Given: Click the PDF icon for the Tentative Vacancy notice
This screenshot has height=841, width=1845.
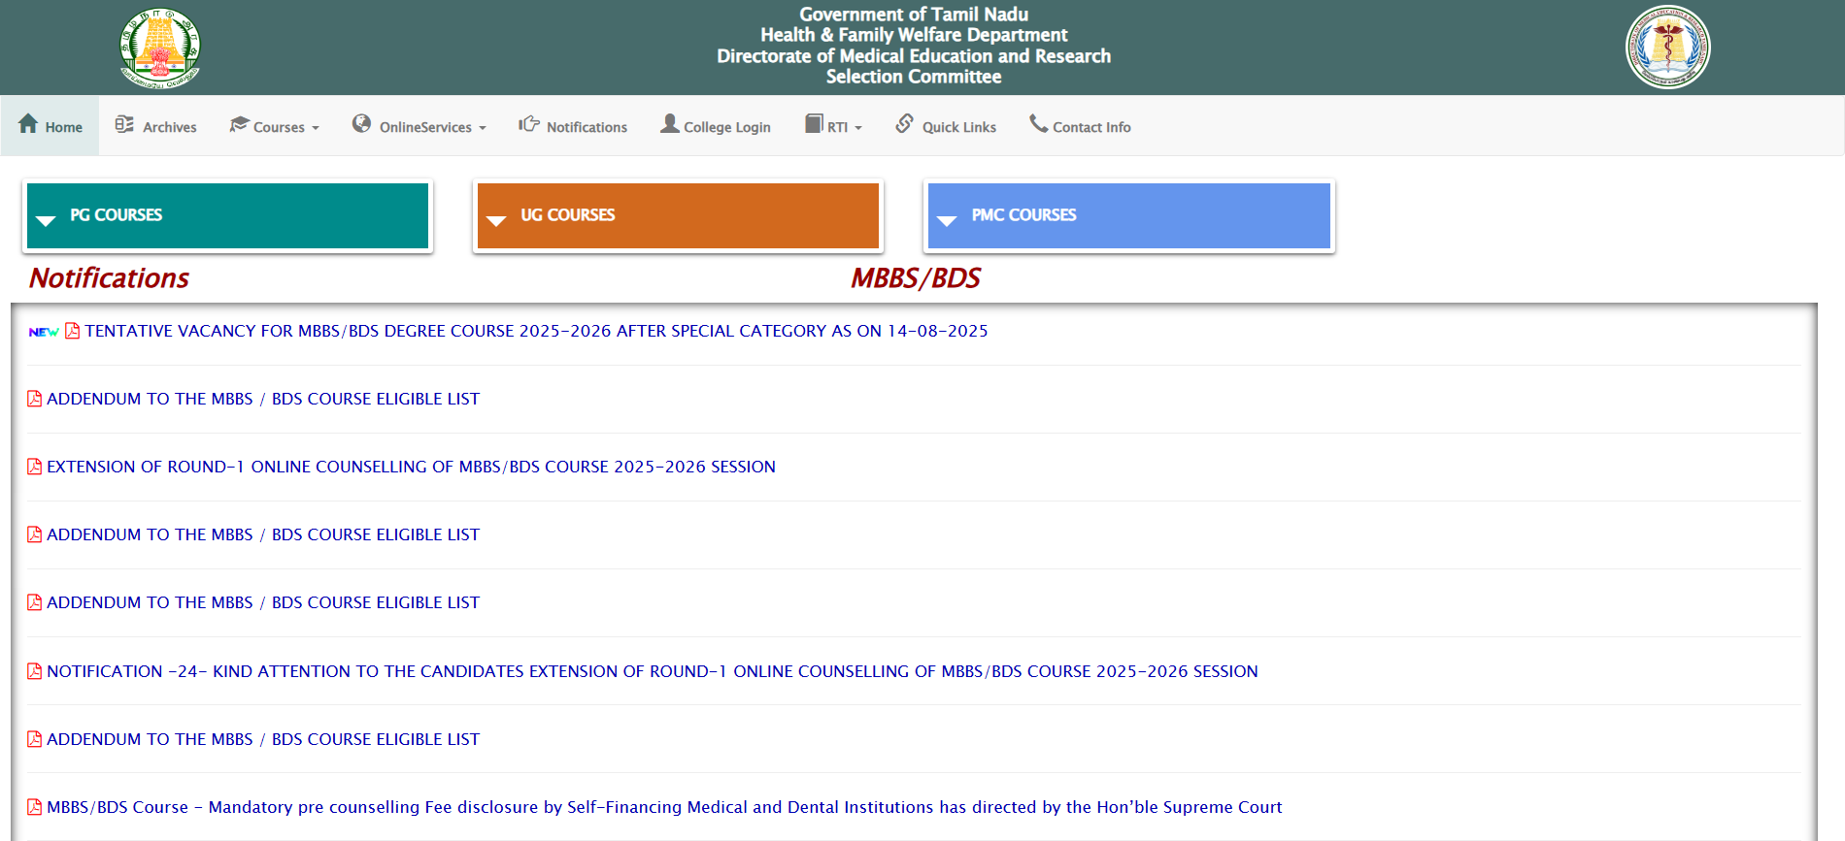Looking at the screenshot, I should point(72,331).
